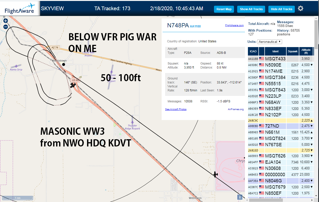
Task: Select the row with ICAO 268C9C
Action: 280,121
